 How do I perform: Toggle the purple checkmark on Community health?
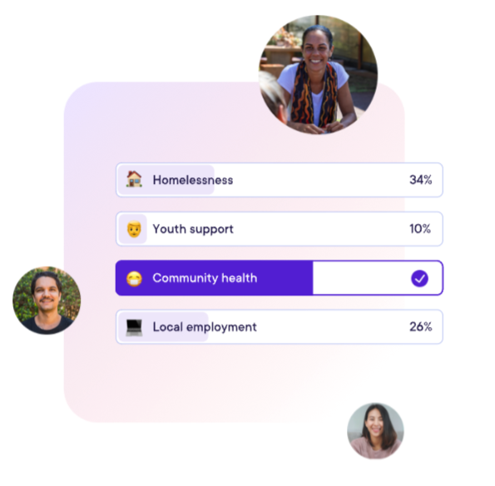pos(419,278)
